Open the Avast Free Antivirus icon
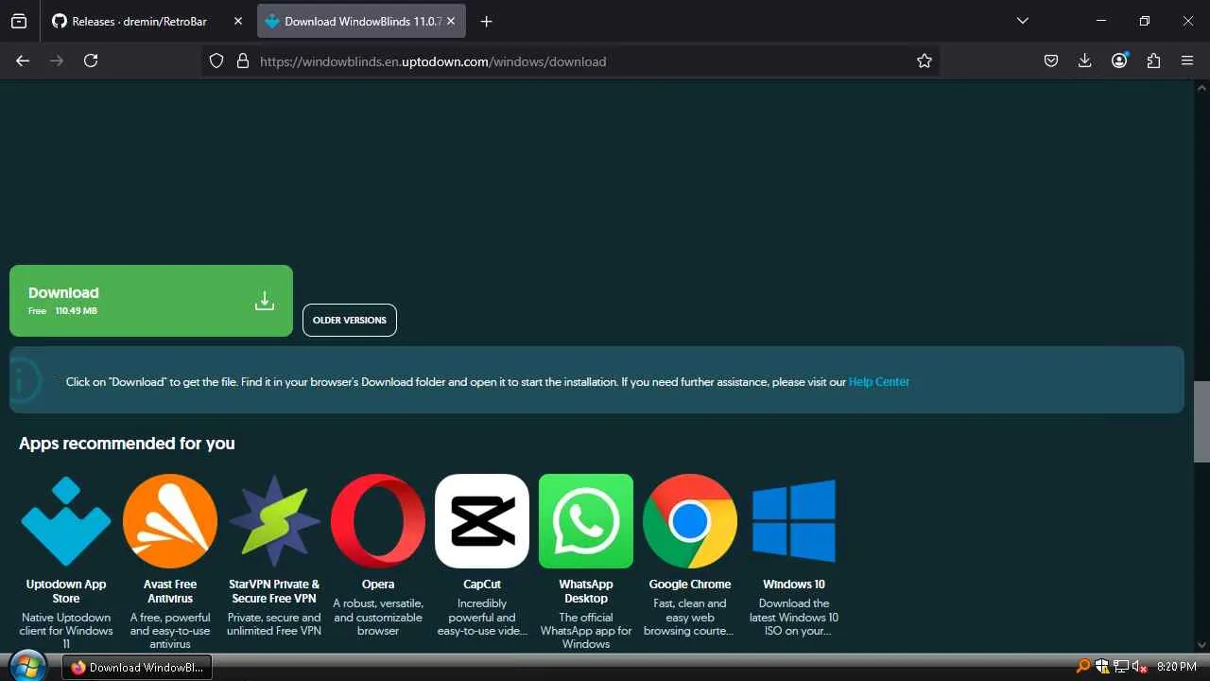This screenshot has width=1210, height=681. [170, 521]
